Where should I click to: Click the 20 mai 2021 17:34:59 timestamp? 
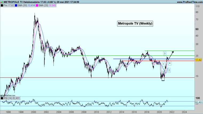coord(68,2)
